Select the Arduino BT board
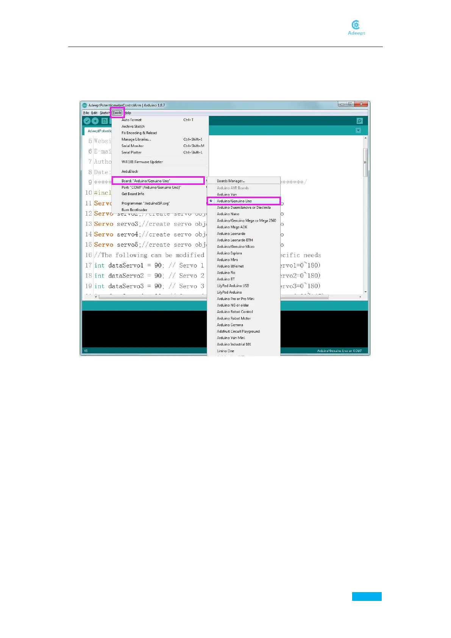Image resolution: width=451 pixels, height=638 pixels. [243, 279]
